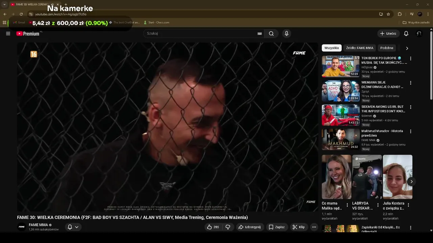Open the Chrome apps grid in the bookmarks bar

coord(4,23)
